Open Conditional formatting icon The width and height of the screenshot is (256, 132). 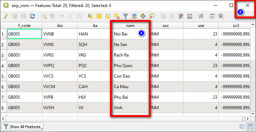tap(201, 16)
